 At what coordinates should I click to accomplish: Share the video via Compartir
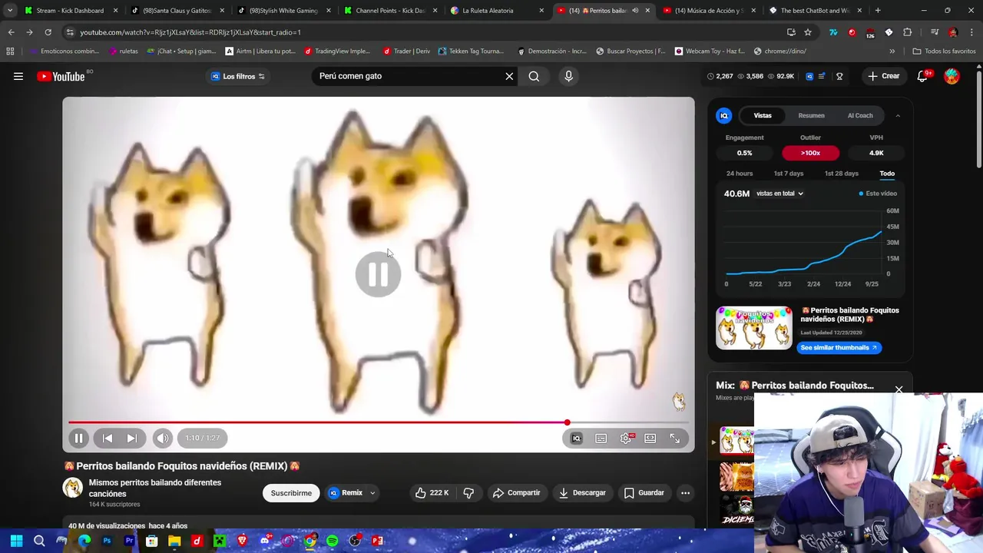pyautogui.click(x=517, y=492)
